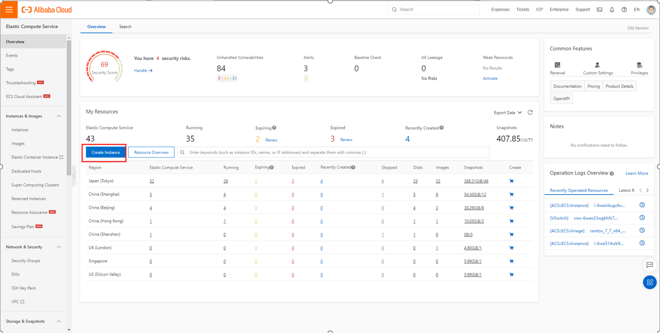Open the Tickets menu
660x333 pixels.
(x=523, y=10)
